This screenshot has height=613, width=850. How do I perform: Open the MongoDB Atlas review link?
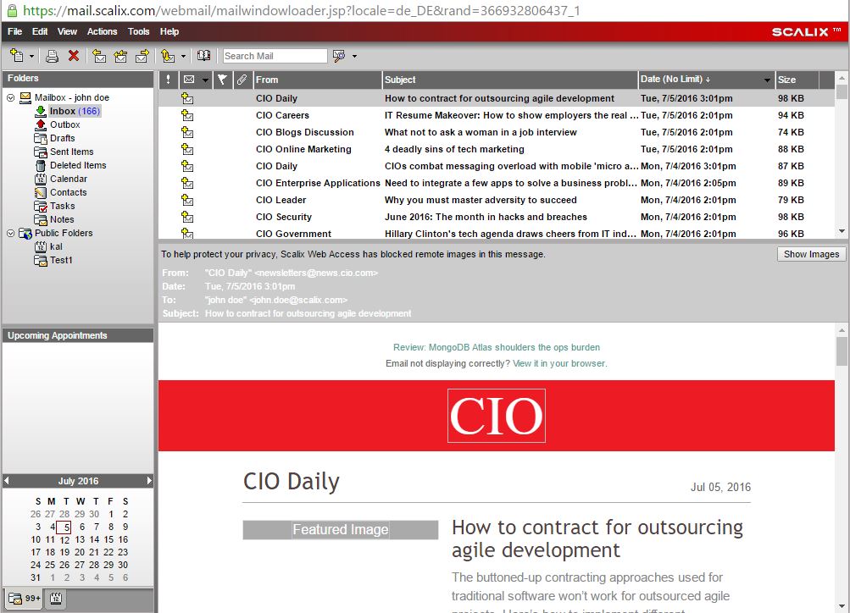(x=497, y=347)
